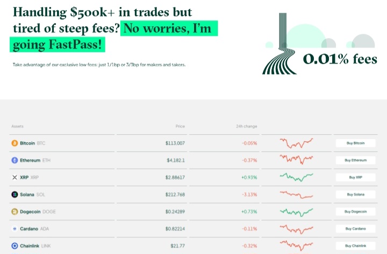Click the Cardano dotted icon

coord(15,229)
